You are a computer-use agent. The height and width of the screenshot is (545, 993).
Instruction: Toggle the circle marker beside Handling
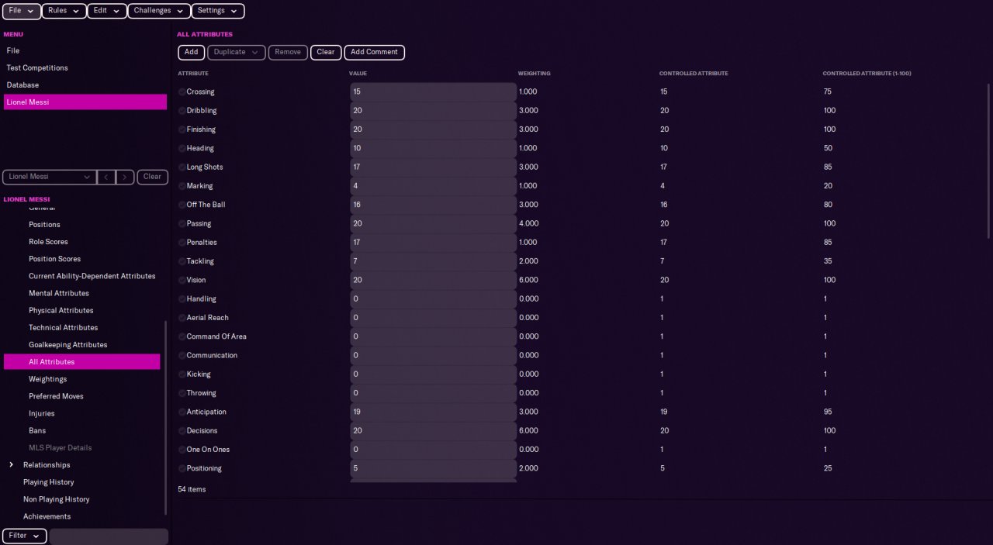[182, 299]
